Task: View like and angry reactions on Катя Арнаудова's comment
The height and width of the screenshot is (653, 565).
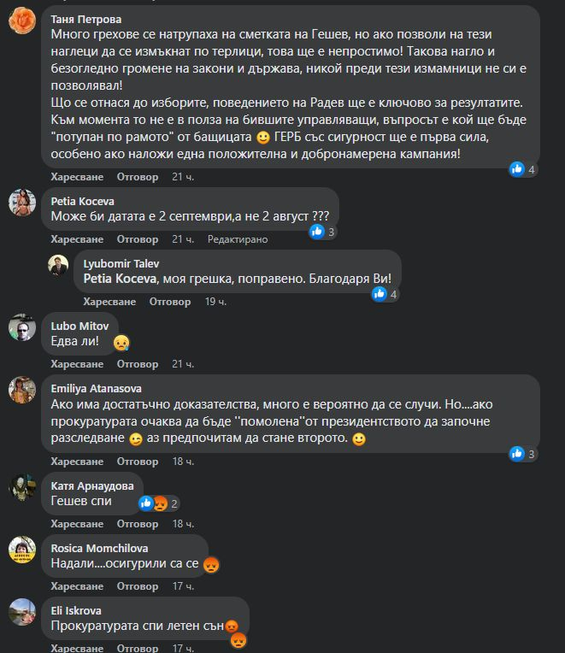Action: [159, 503]
